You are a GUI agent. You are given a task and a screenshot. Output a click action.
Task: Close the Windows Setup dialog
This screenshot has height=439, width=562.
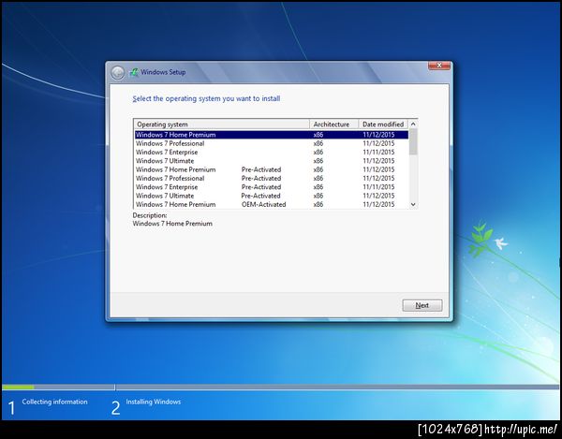click(x=439, y=66)
